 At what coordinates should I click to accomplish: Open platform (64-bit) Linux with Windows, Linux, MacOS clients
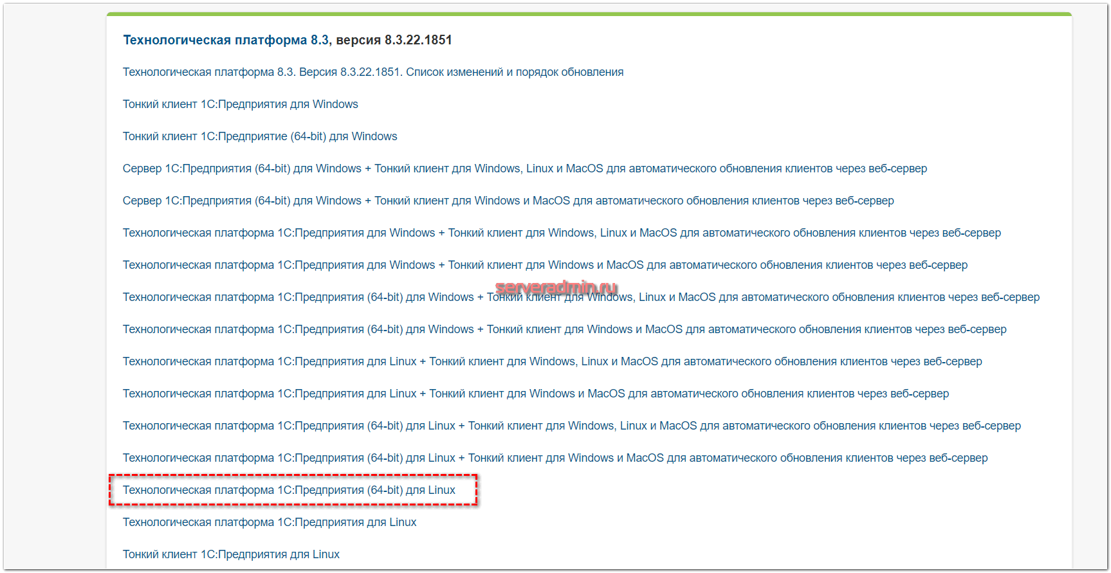pyautogui.click(x=571, y=426)
